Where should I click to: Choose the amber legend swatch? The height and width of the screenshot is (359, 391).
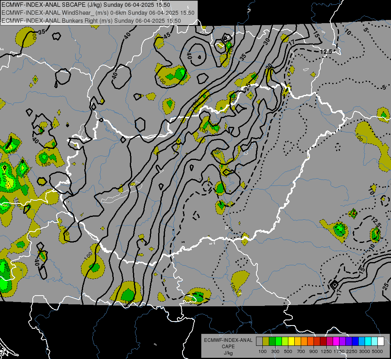298,341
